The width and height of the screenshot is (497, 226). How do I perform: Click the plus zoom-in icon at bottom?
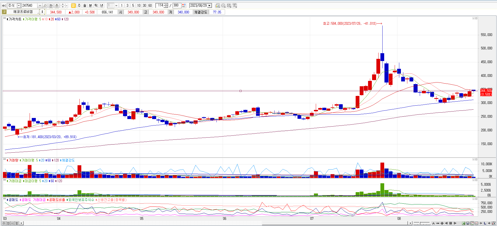(x=442, y=223)
